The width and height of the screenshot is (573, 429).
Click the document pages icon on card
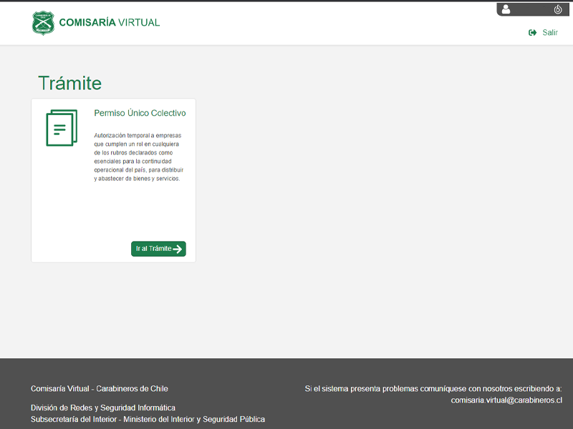[x=62, y=128]
